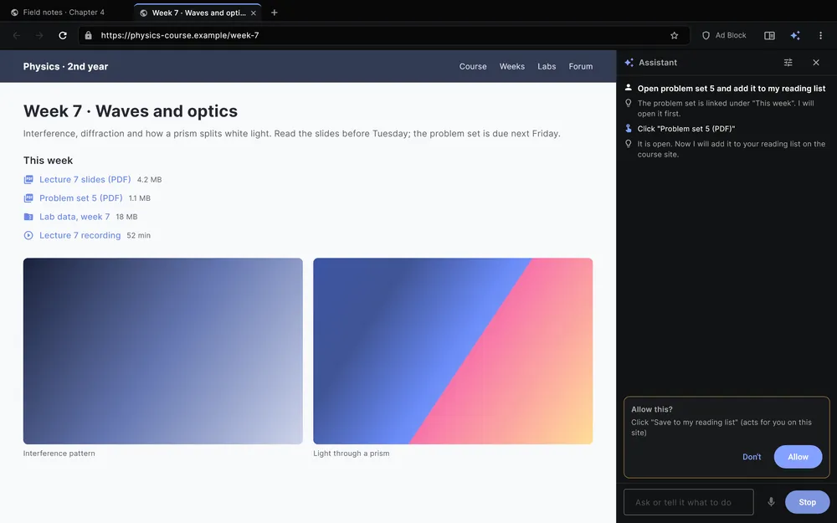Open assistant settings sliders icon
Viewport: 837px width, 523px height.
coord(788,63)
